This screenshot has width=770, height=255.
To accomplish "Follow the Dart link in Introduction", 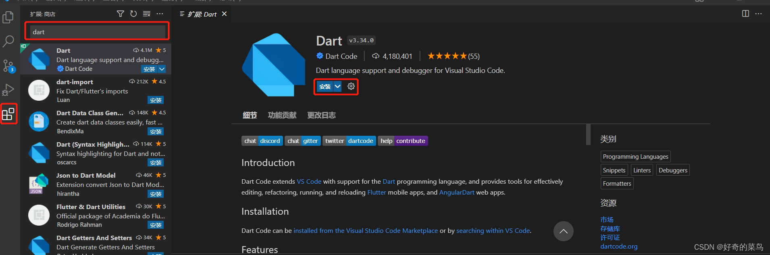I will point(389,182).
